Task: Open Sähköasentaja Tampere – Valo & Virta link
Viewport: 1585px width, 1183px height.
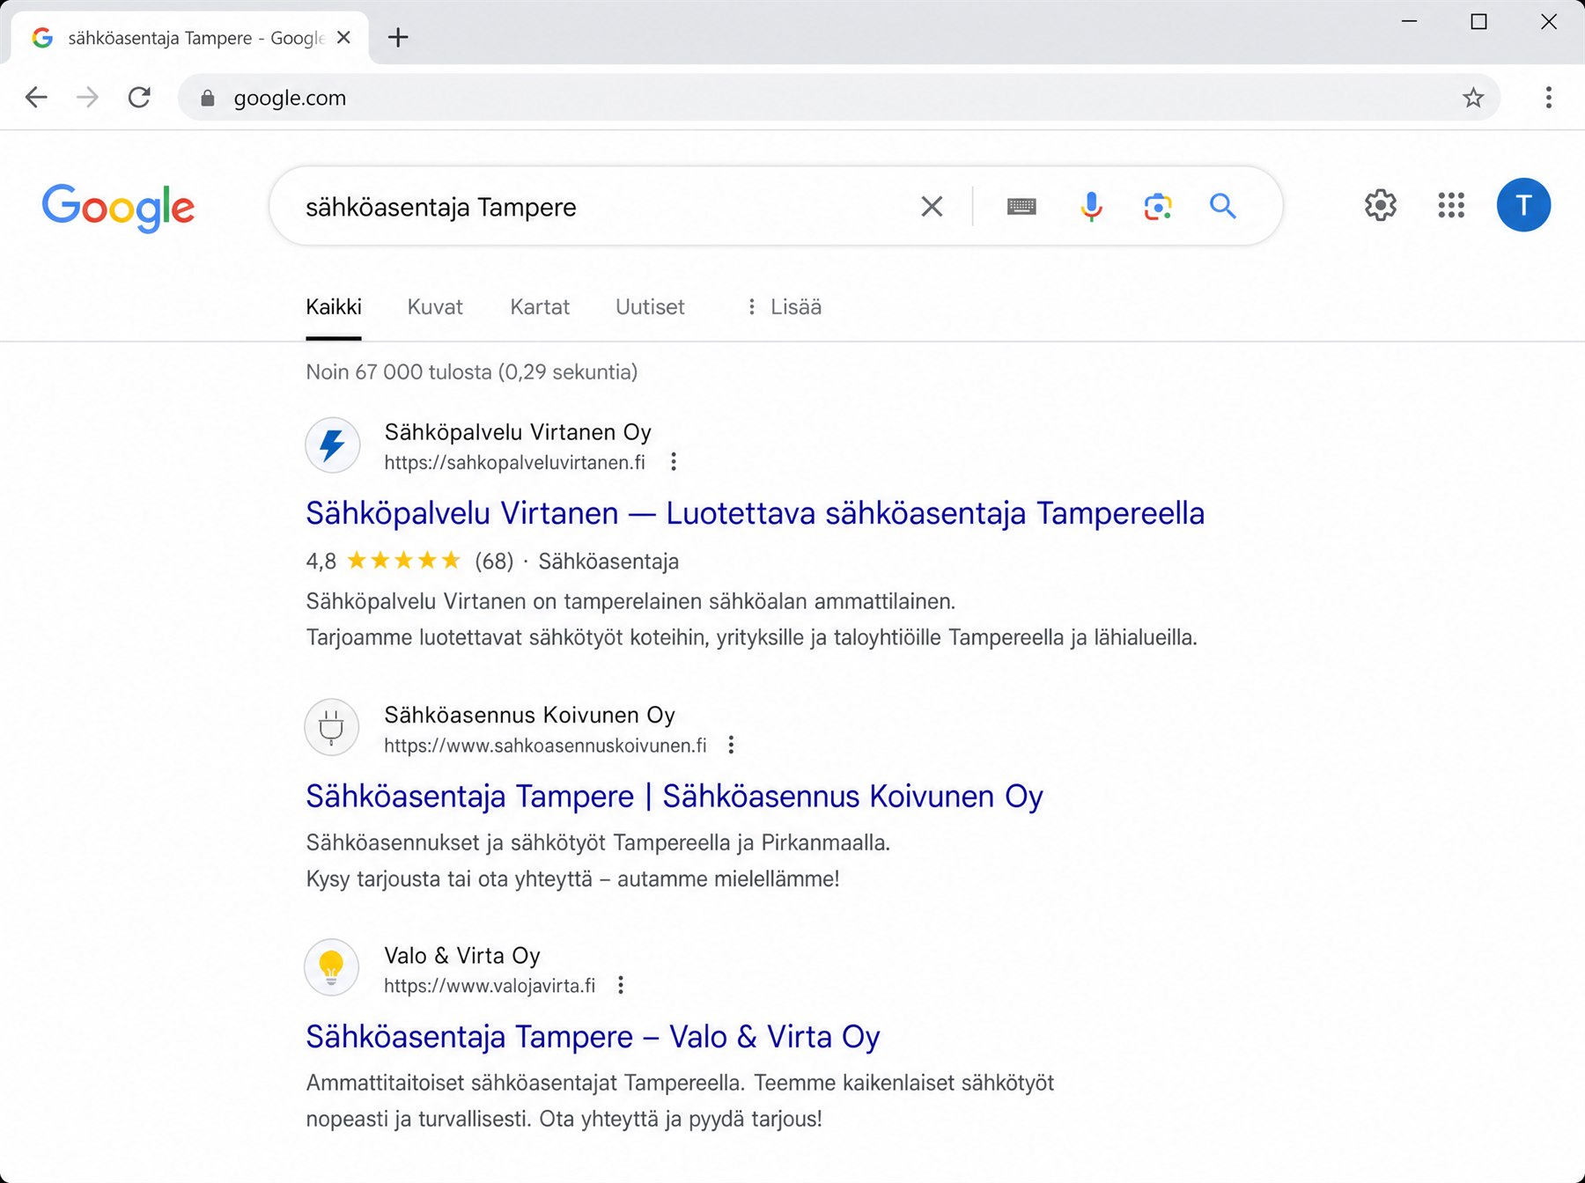Action: [593, 1037]
